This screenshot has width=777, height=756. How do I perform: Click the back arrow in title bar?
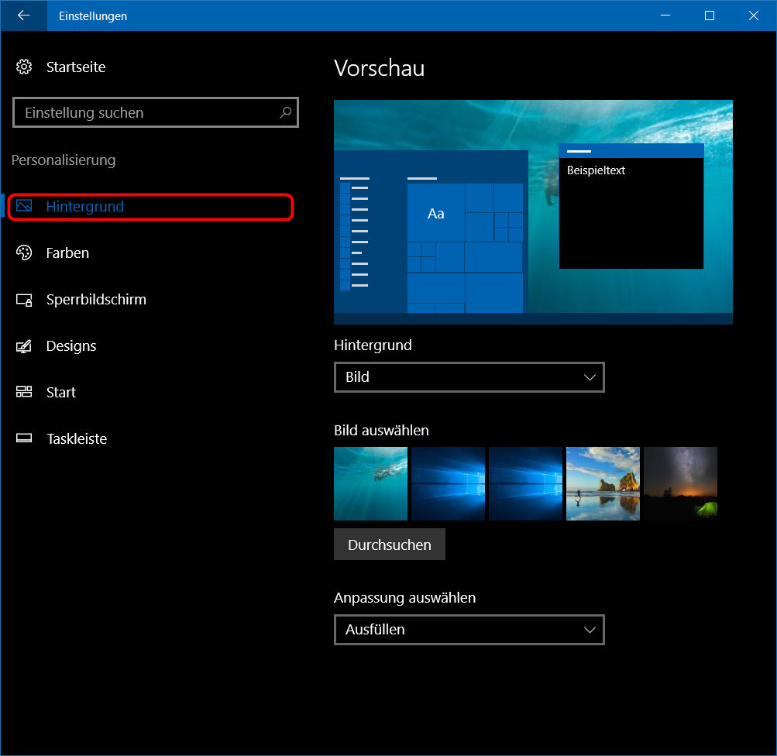point(23,15)
